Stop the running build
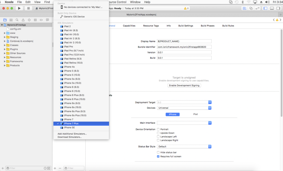This screenshot has height=171, width=283. click(28, 8)
